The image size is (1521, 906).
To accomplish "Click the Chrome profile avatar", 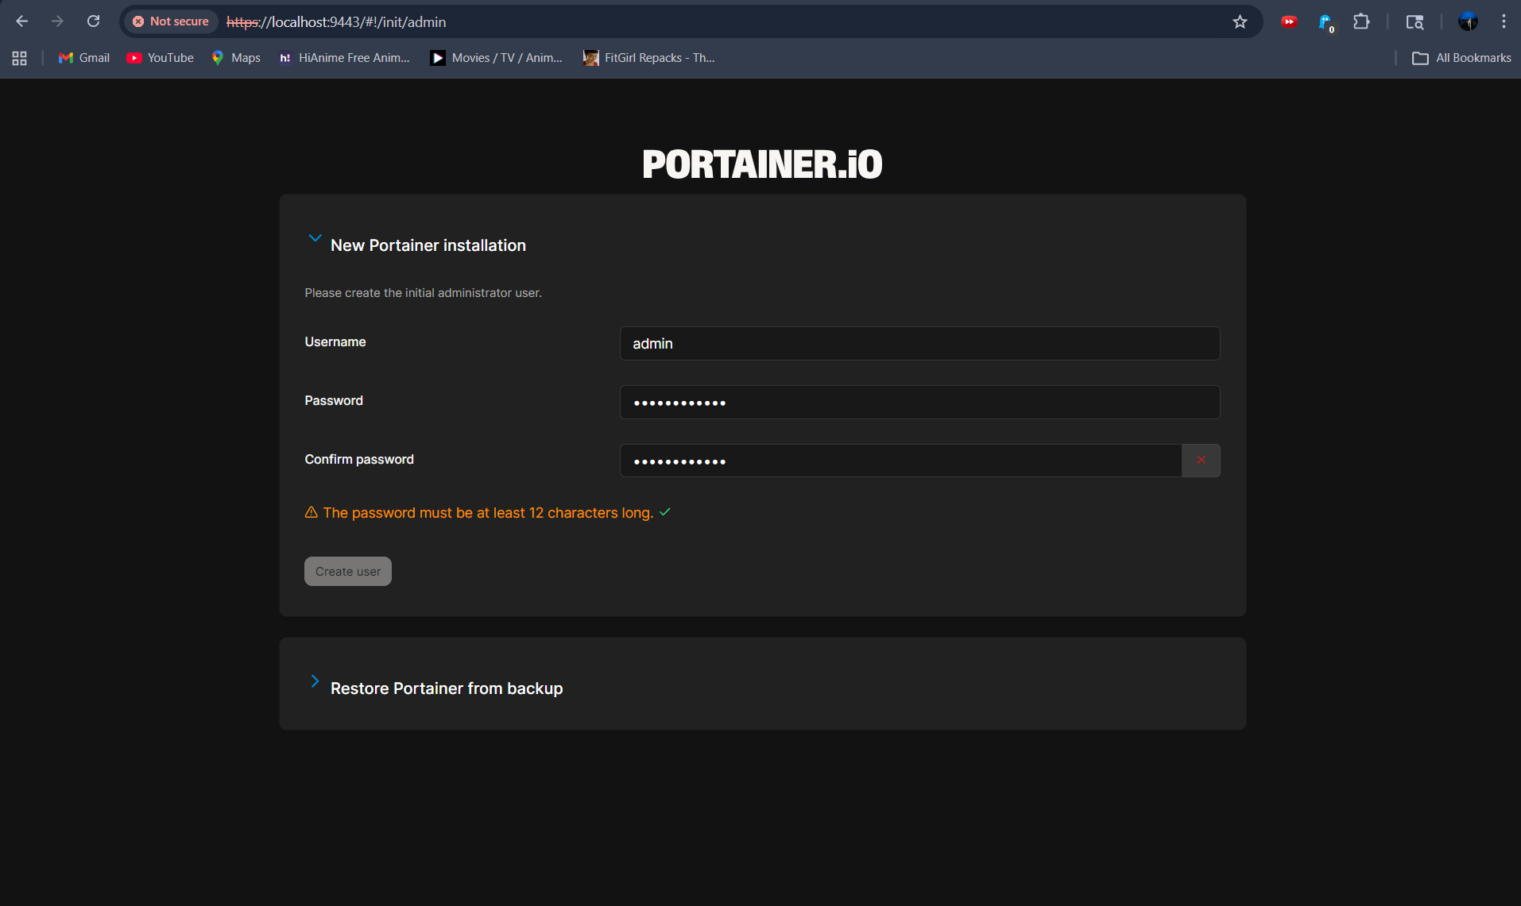I will click(1468, 21).
